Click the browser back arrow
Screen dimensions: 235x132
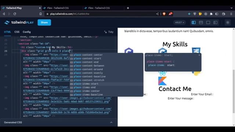coord(4,14)
